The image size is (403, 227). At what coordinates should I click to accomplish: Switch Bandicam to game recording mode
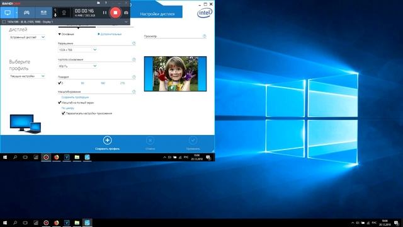click(x=26, y=13)
